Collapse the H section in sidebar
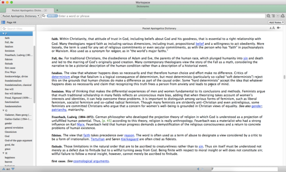The height and width of the screenshot is (172, 286). coord(3,153)
